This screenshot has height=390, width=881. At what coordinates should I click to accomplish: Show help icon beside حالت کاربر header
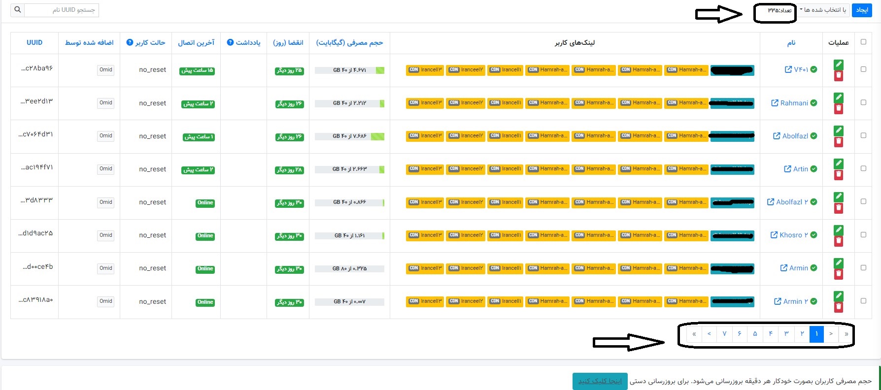coord(130,42)
